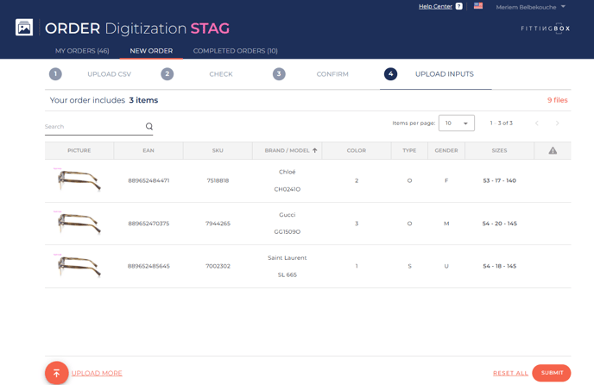This screenshot has height=385, width=594.
Task: Click the step 3 circle
Action: 279,74
